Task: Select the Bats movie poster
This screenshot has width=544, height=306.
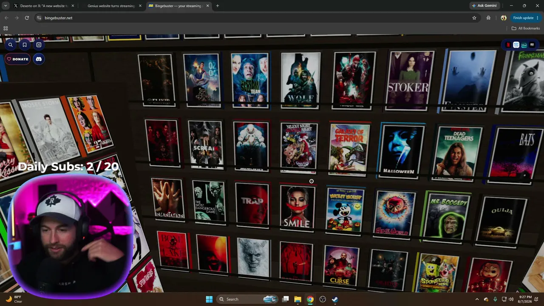Action: 515,156
